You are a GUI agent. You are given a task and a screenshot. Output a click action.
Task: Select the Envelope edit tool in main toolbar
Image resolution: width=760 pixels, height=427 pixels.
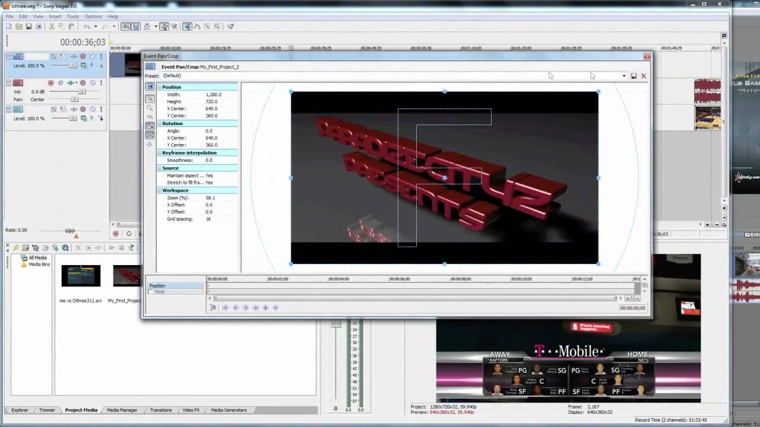(x=197, y=27)
